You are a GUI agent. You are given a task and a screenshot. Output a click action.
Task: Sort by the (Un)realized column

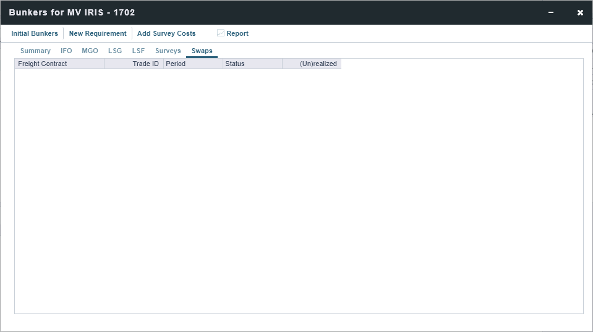click(x=312, y=64)
